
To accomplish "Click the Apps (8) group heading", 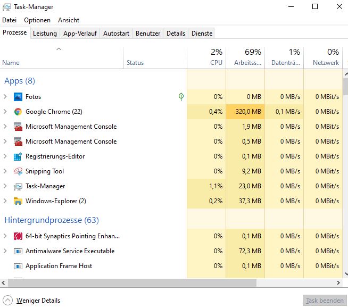I will point(20,81).
